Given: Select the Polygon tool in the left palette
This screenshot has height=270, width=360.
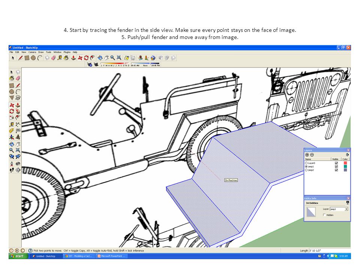Looking at the screenshot, I should coord(12,98).
